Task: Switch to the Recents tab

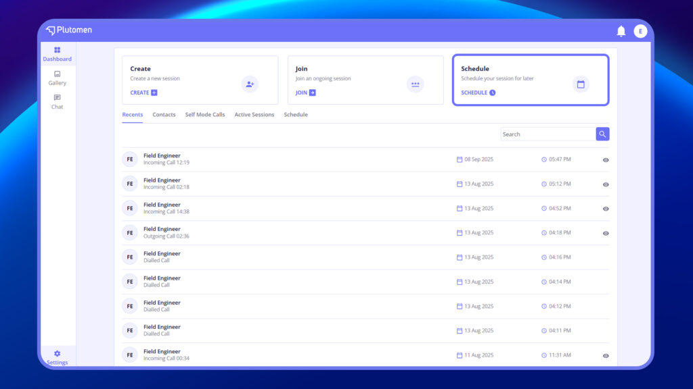Action: (132, 115)
